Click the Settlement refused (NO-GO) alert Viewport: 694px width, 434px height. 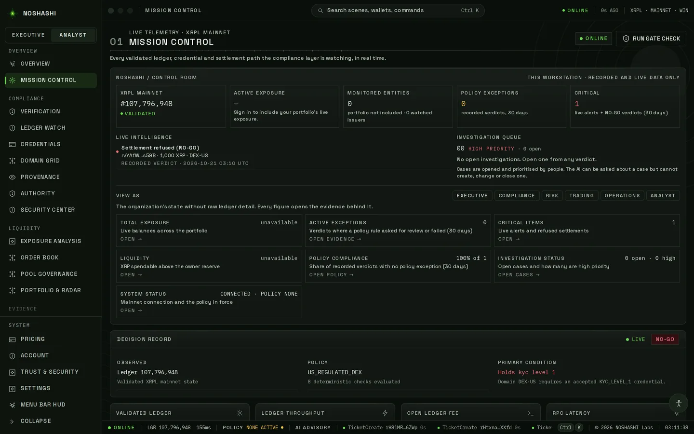point(283,155)
